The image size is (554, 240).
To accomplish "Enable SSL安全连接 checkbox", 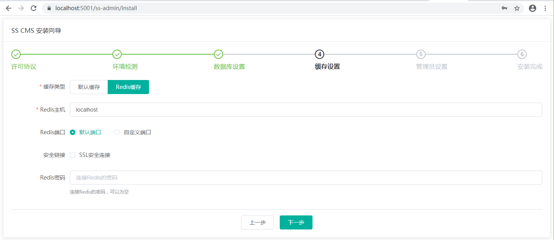I will click(73, 155).
